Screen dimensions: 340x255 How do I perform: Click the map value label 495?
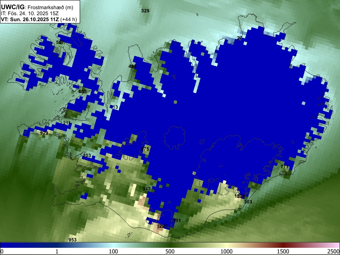(132, 66)
